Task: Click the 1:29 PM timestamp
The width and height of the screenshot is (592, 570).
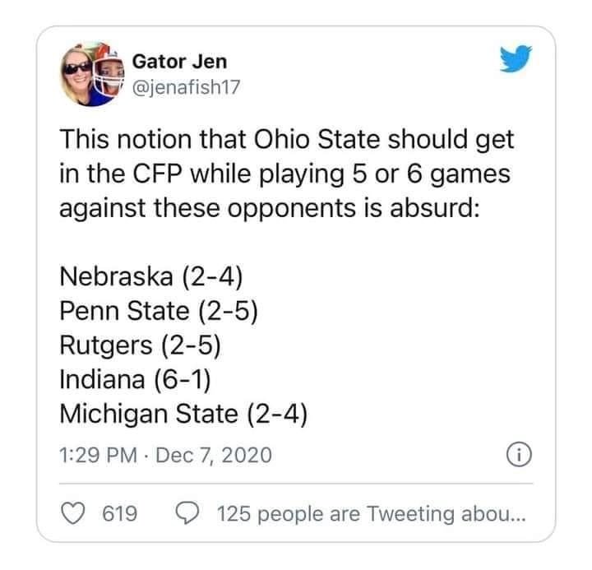Action: [x=98, y=455]
